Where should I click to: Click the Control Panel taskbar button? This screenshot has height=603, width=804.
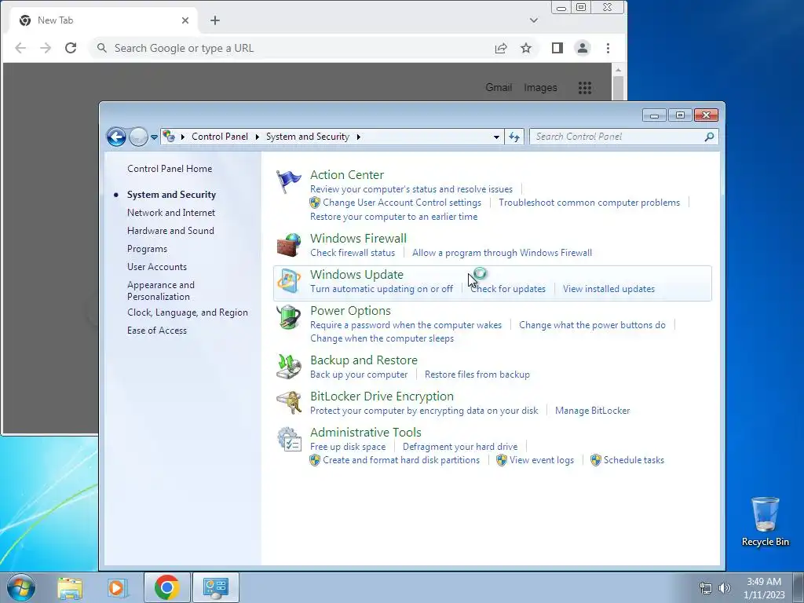[215, 587]
